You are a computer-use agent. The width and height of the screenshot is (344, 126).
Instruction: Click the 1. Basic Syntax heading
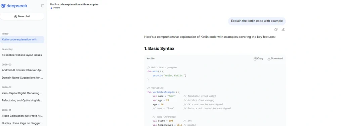[159, 49]
